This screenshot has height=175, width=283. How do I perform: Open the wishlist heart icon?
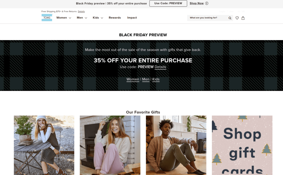[x=237, y=18]
